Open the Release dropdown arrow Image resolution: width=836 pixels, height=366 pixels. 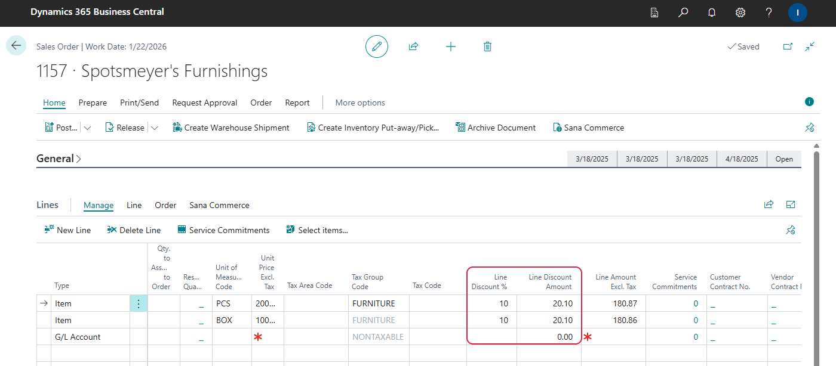pyautogui.click(x=154, y=128)
